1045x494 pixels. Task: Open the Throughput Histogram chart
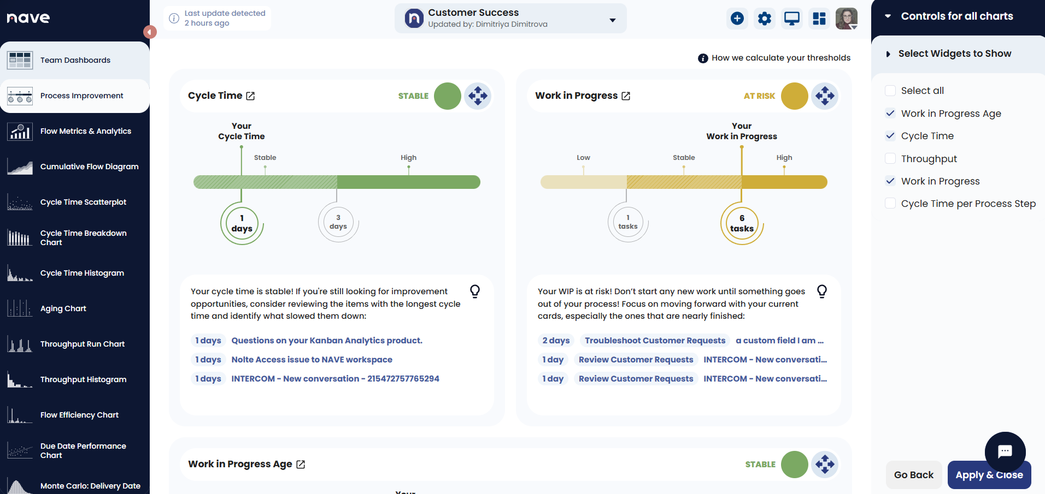point(83,379)
